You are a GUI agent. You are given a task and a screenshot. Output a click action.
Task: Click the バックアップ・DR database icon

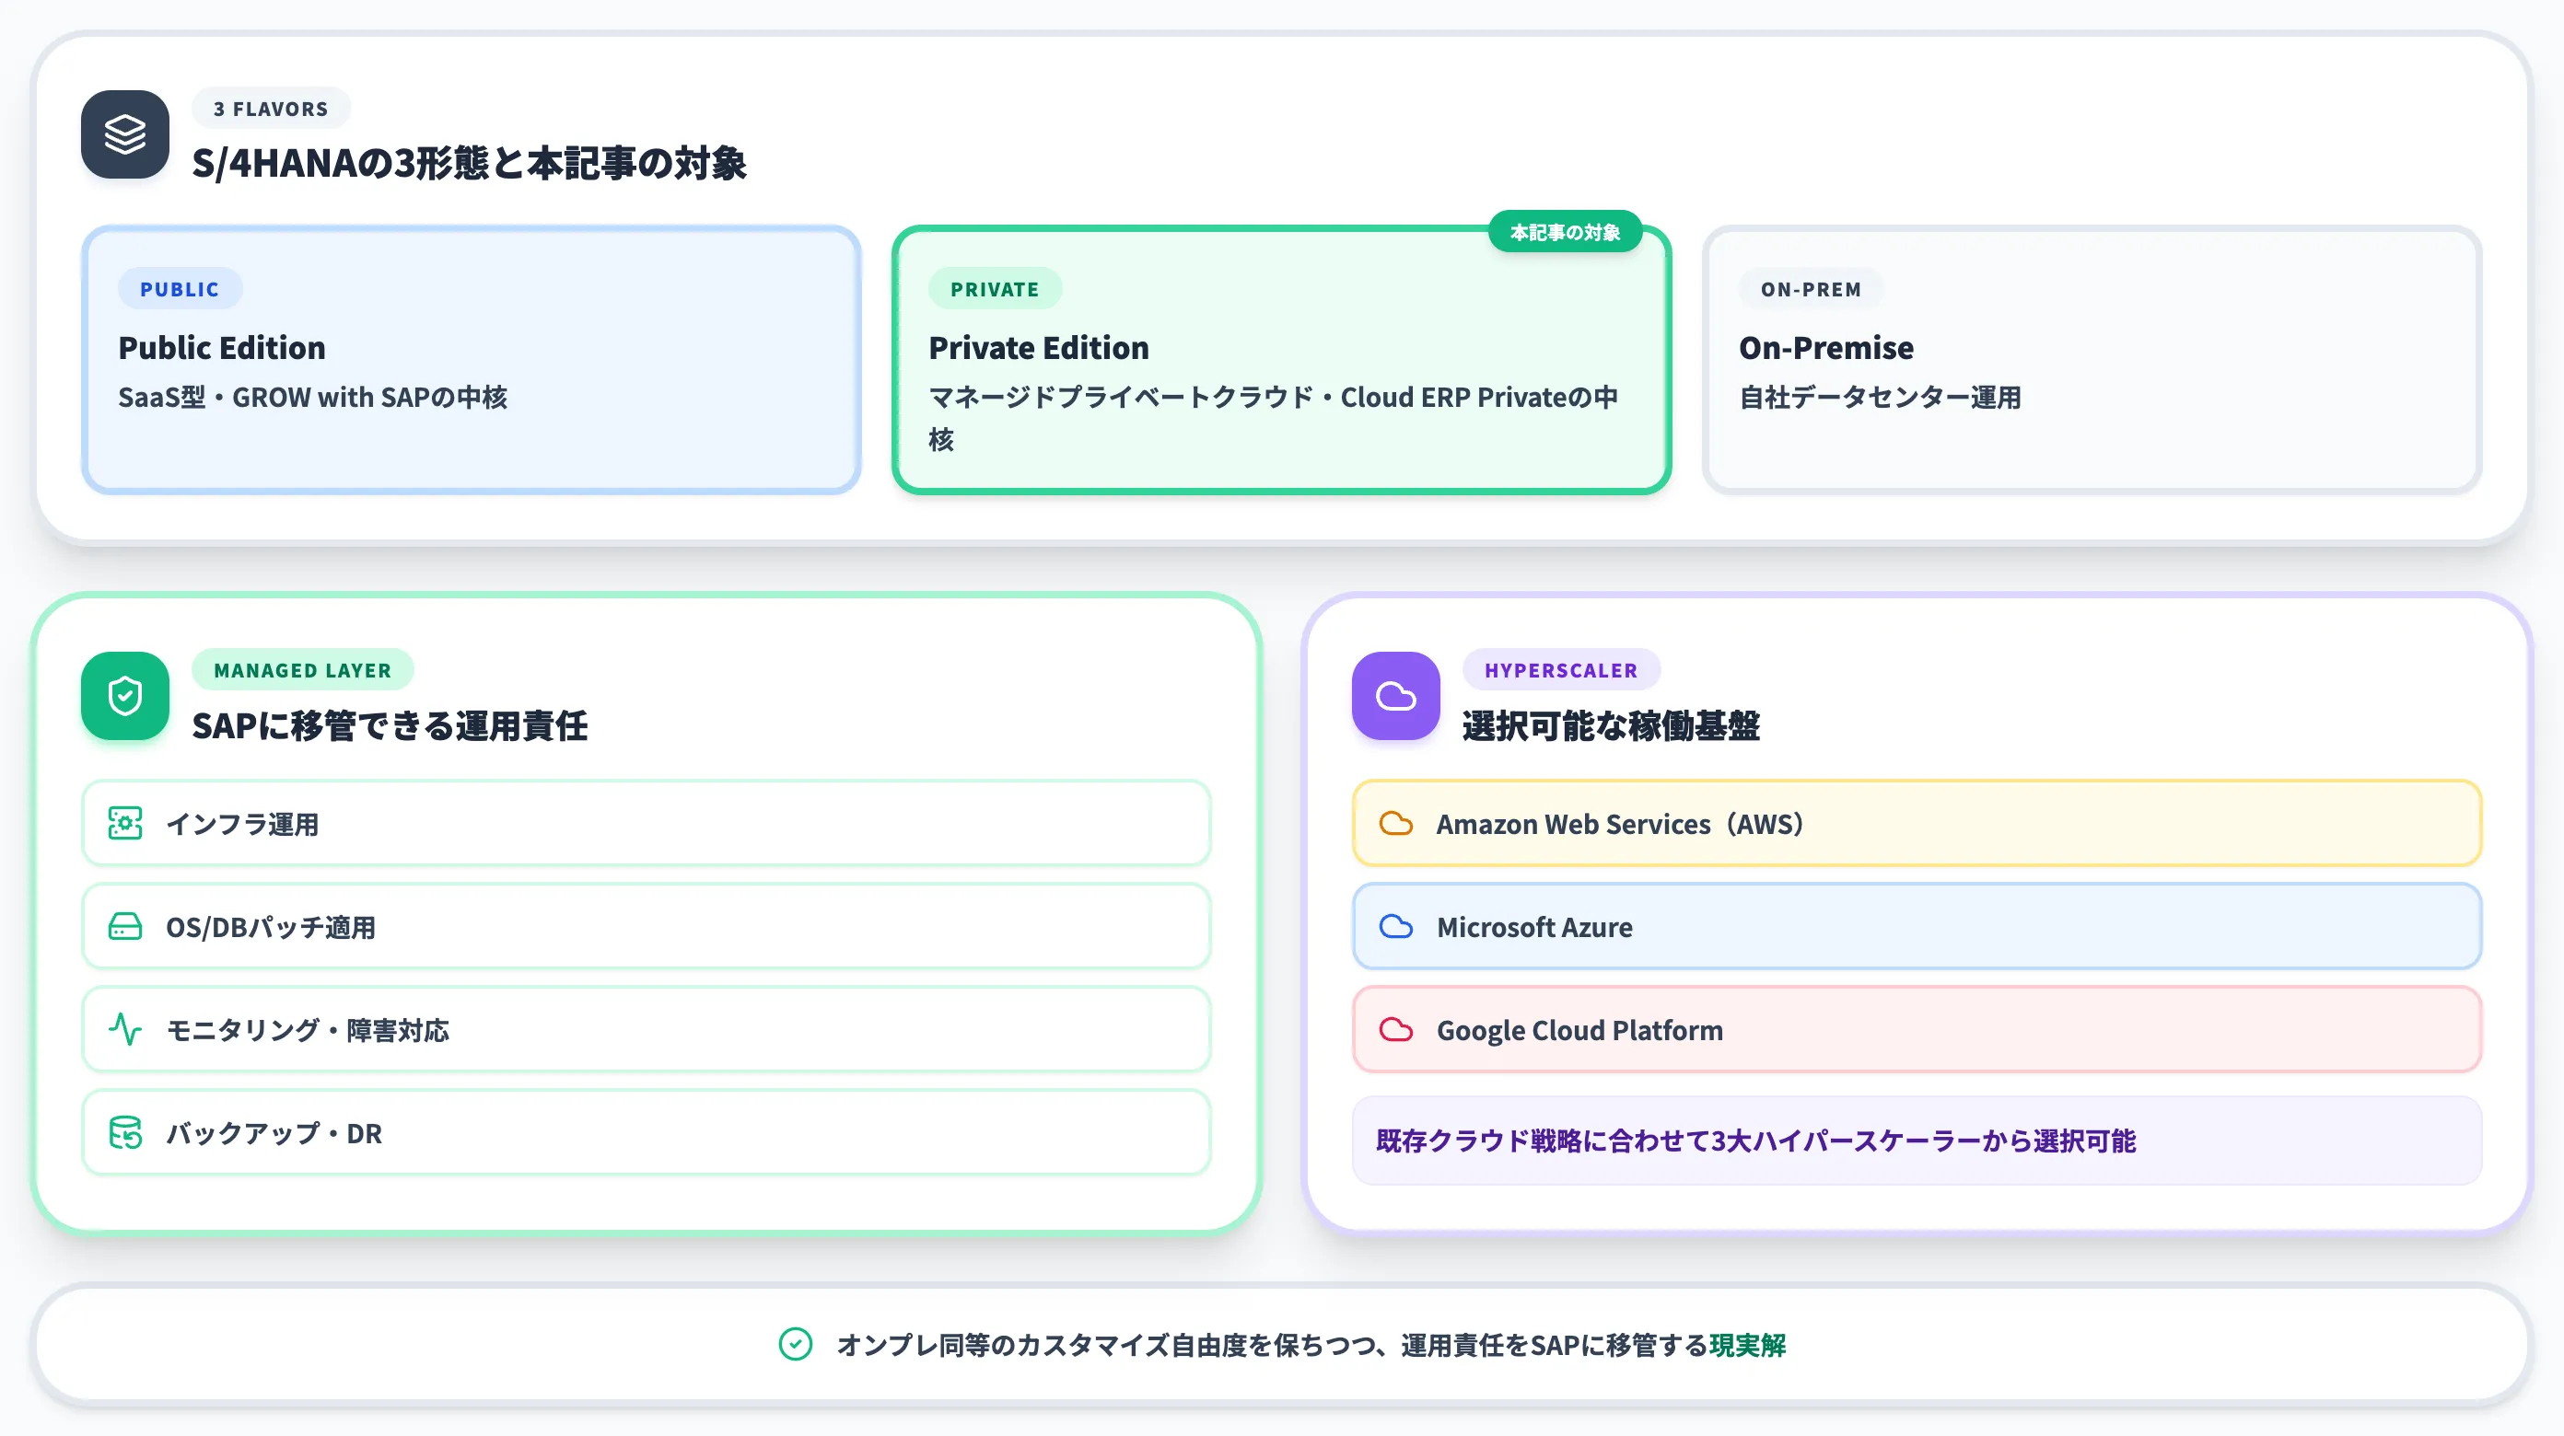coord(124,1132)
